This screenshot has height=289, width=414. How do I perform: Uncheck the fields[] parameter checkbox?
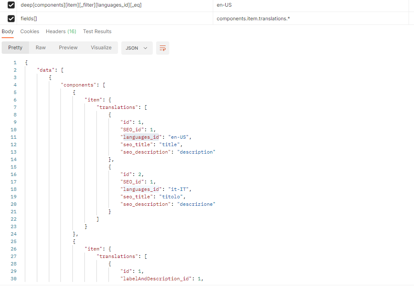tap(10, 18)
